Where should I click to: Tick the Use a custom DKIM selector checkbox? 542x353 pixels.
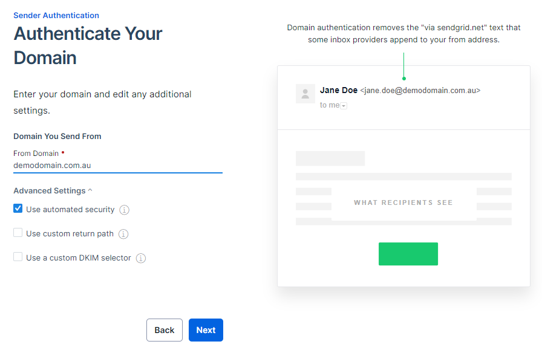(x=18, y=257)
